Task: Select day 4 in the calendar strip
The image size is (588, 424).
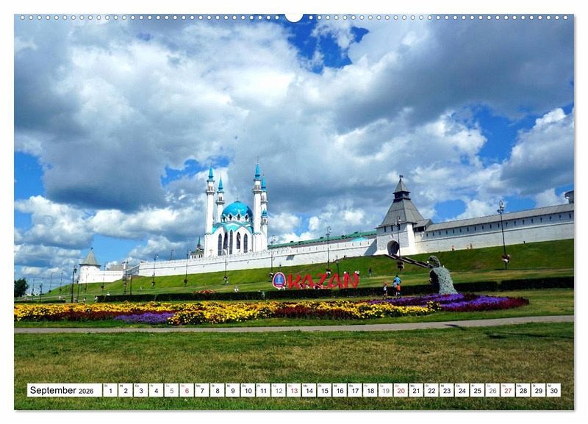Action: [x=156, y=390]
